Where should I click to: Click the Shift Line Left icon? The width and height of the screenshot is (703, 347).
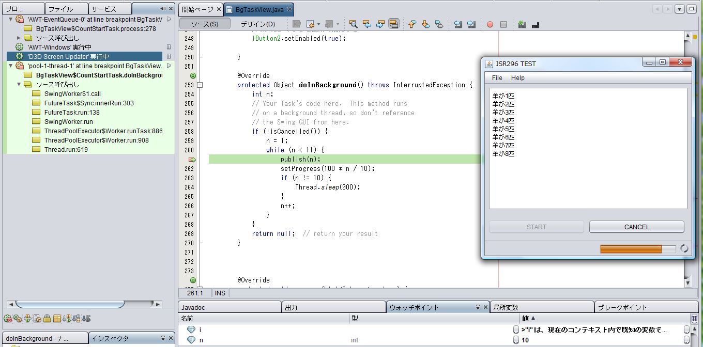pyautogui.click(x=458, y=24)
